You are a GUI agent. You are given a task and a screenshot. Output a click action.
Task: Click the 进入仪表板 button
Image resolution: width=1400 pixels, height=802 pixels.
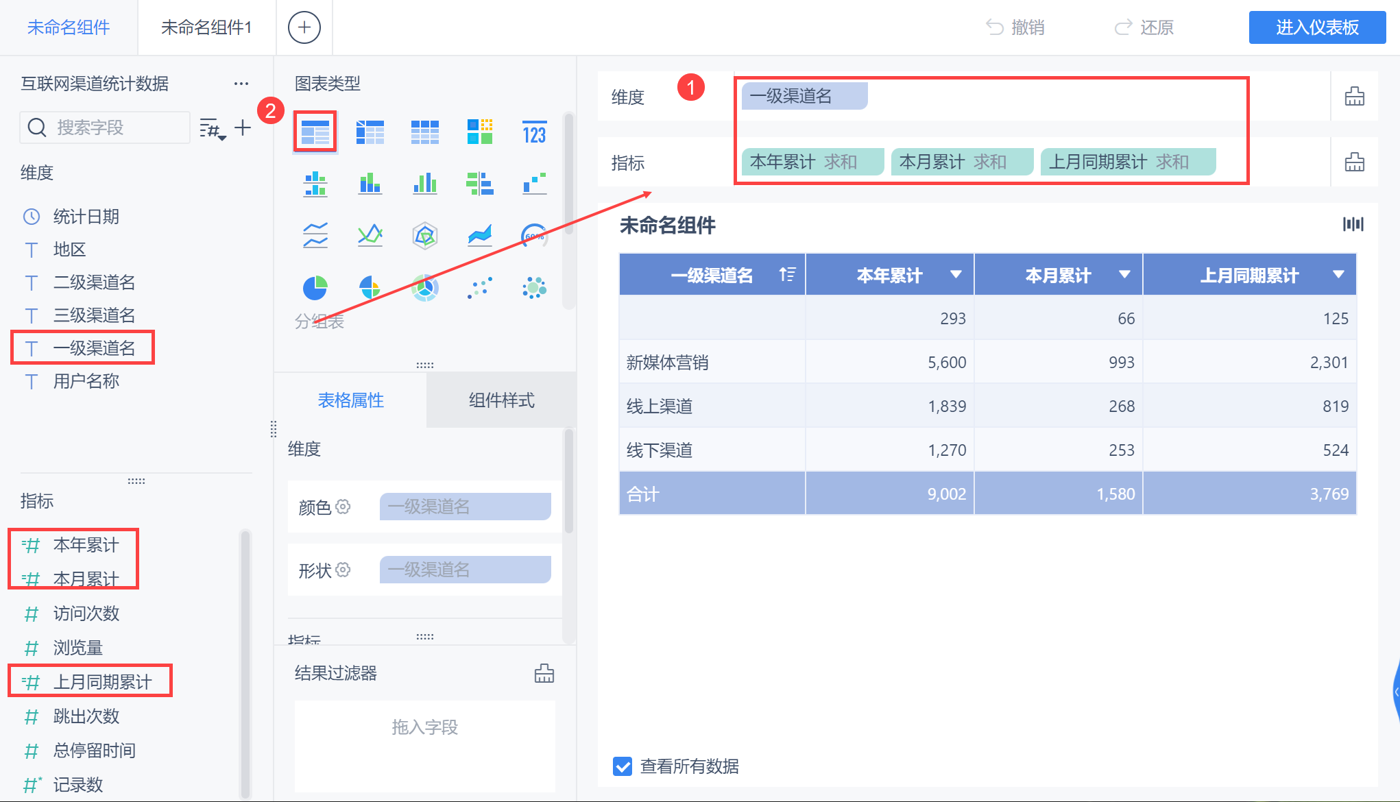point(1316,27)
